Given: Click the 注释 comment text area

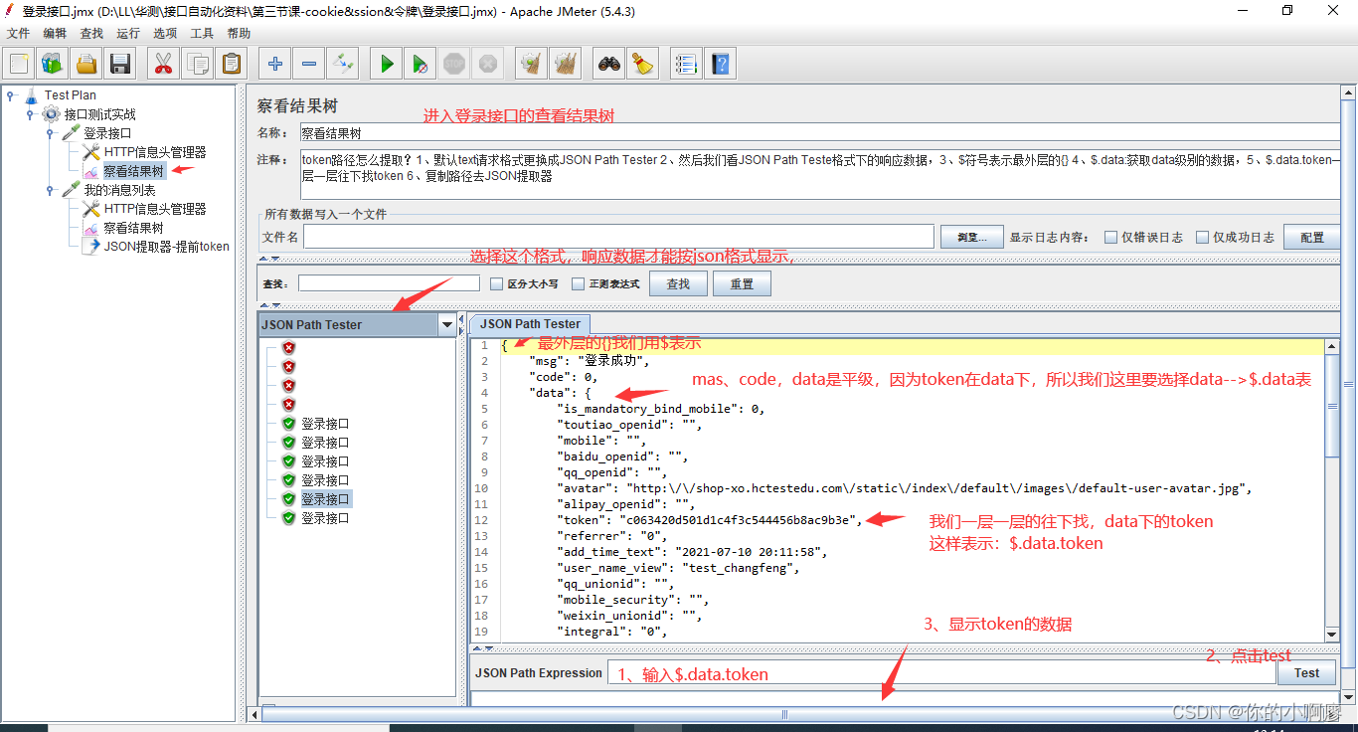Looking at the screenshot, I should pyautogui.click(x=819, y=175).
